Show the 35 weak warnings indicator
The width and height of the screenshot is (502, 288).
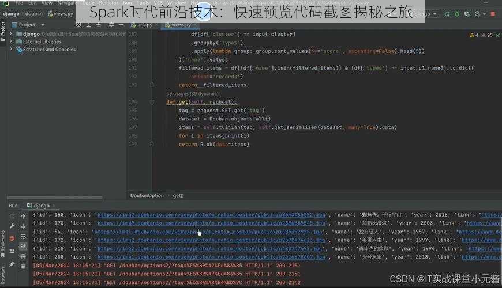487,35
